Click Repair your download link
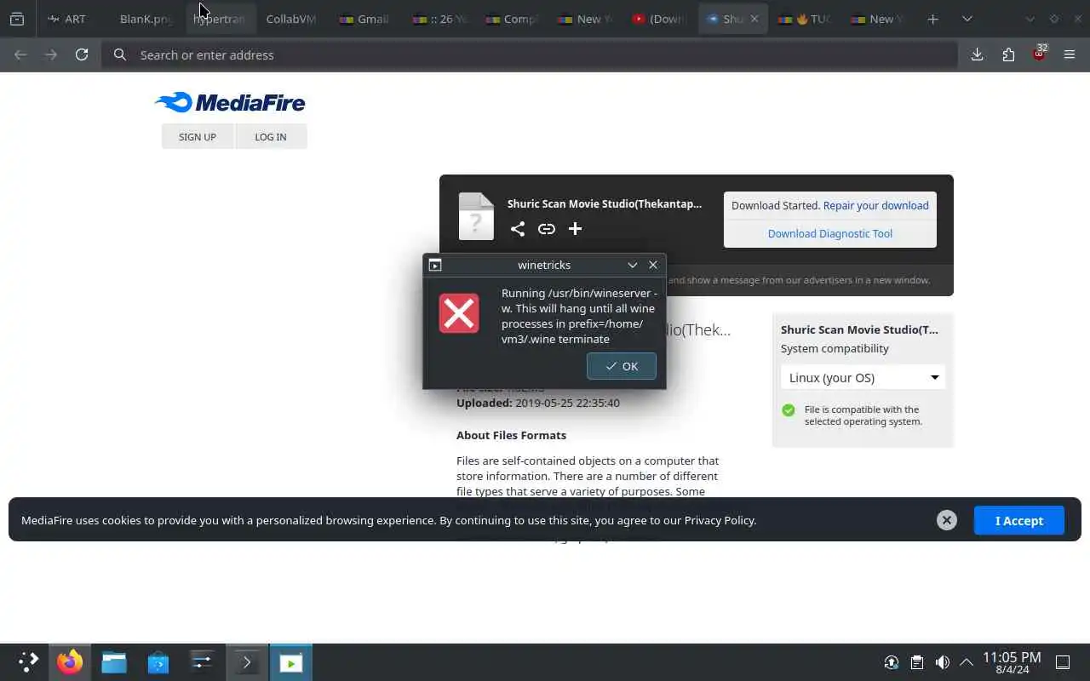1090x681 pixels. point(876,205)
